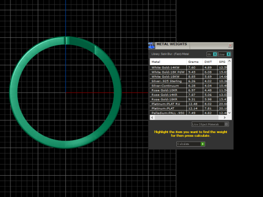This screenshot has width=263, height=197.
Task: Click the Metal Weights flask icon
Action: click(x=151, y=45)
